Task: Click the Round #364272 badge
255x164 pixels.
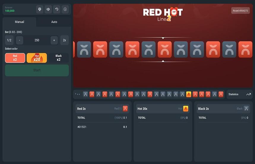Action: (240, 11)
